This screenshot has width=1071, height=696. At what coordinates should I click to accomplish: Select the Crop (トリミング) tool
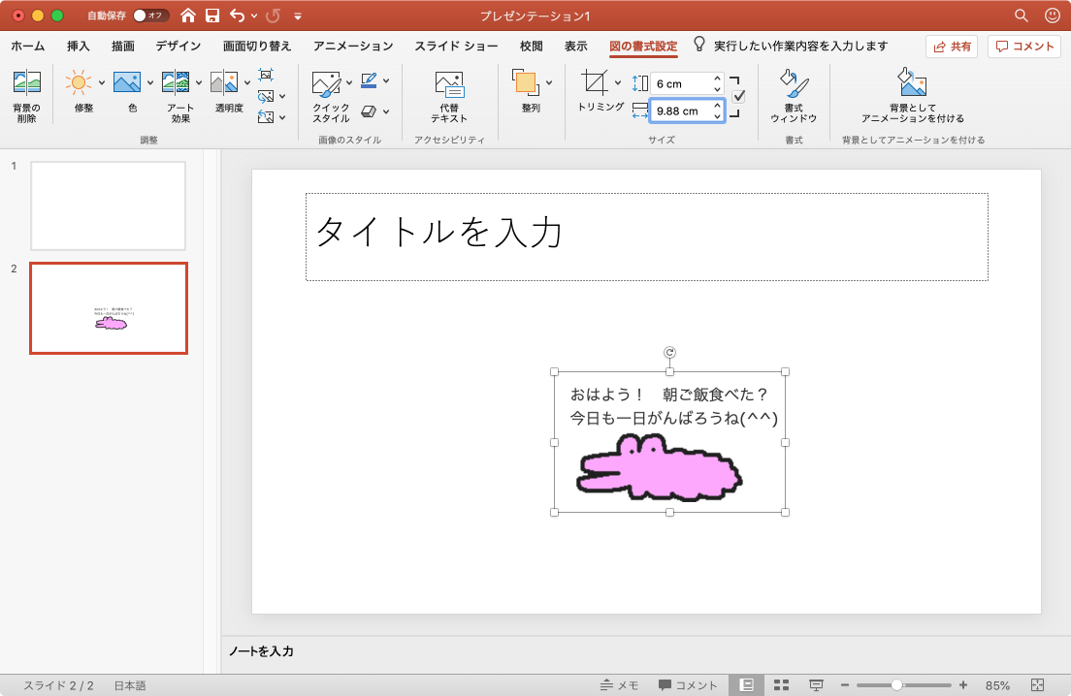pos(594,84)
